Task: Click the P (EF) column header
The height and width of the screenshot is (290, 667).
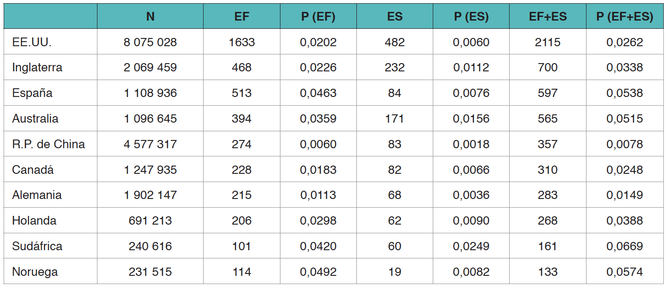Action: coord(318,17)
